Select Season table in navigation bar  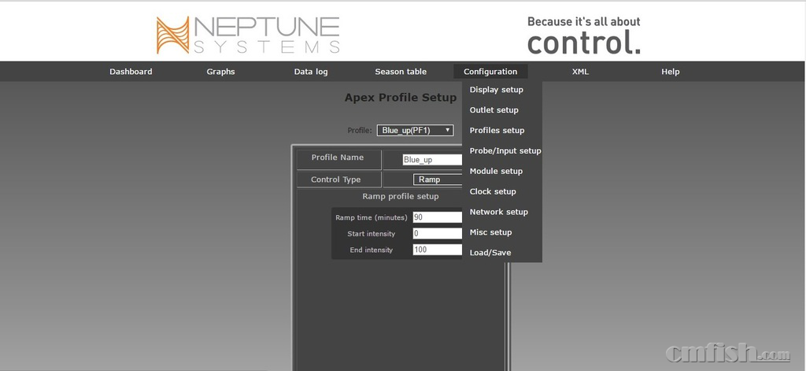tap(401, 72)
